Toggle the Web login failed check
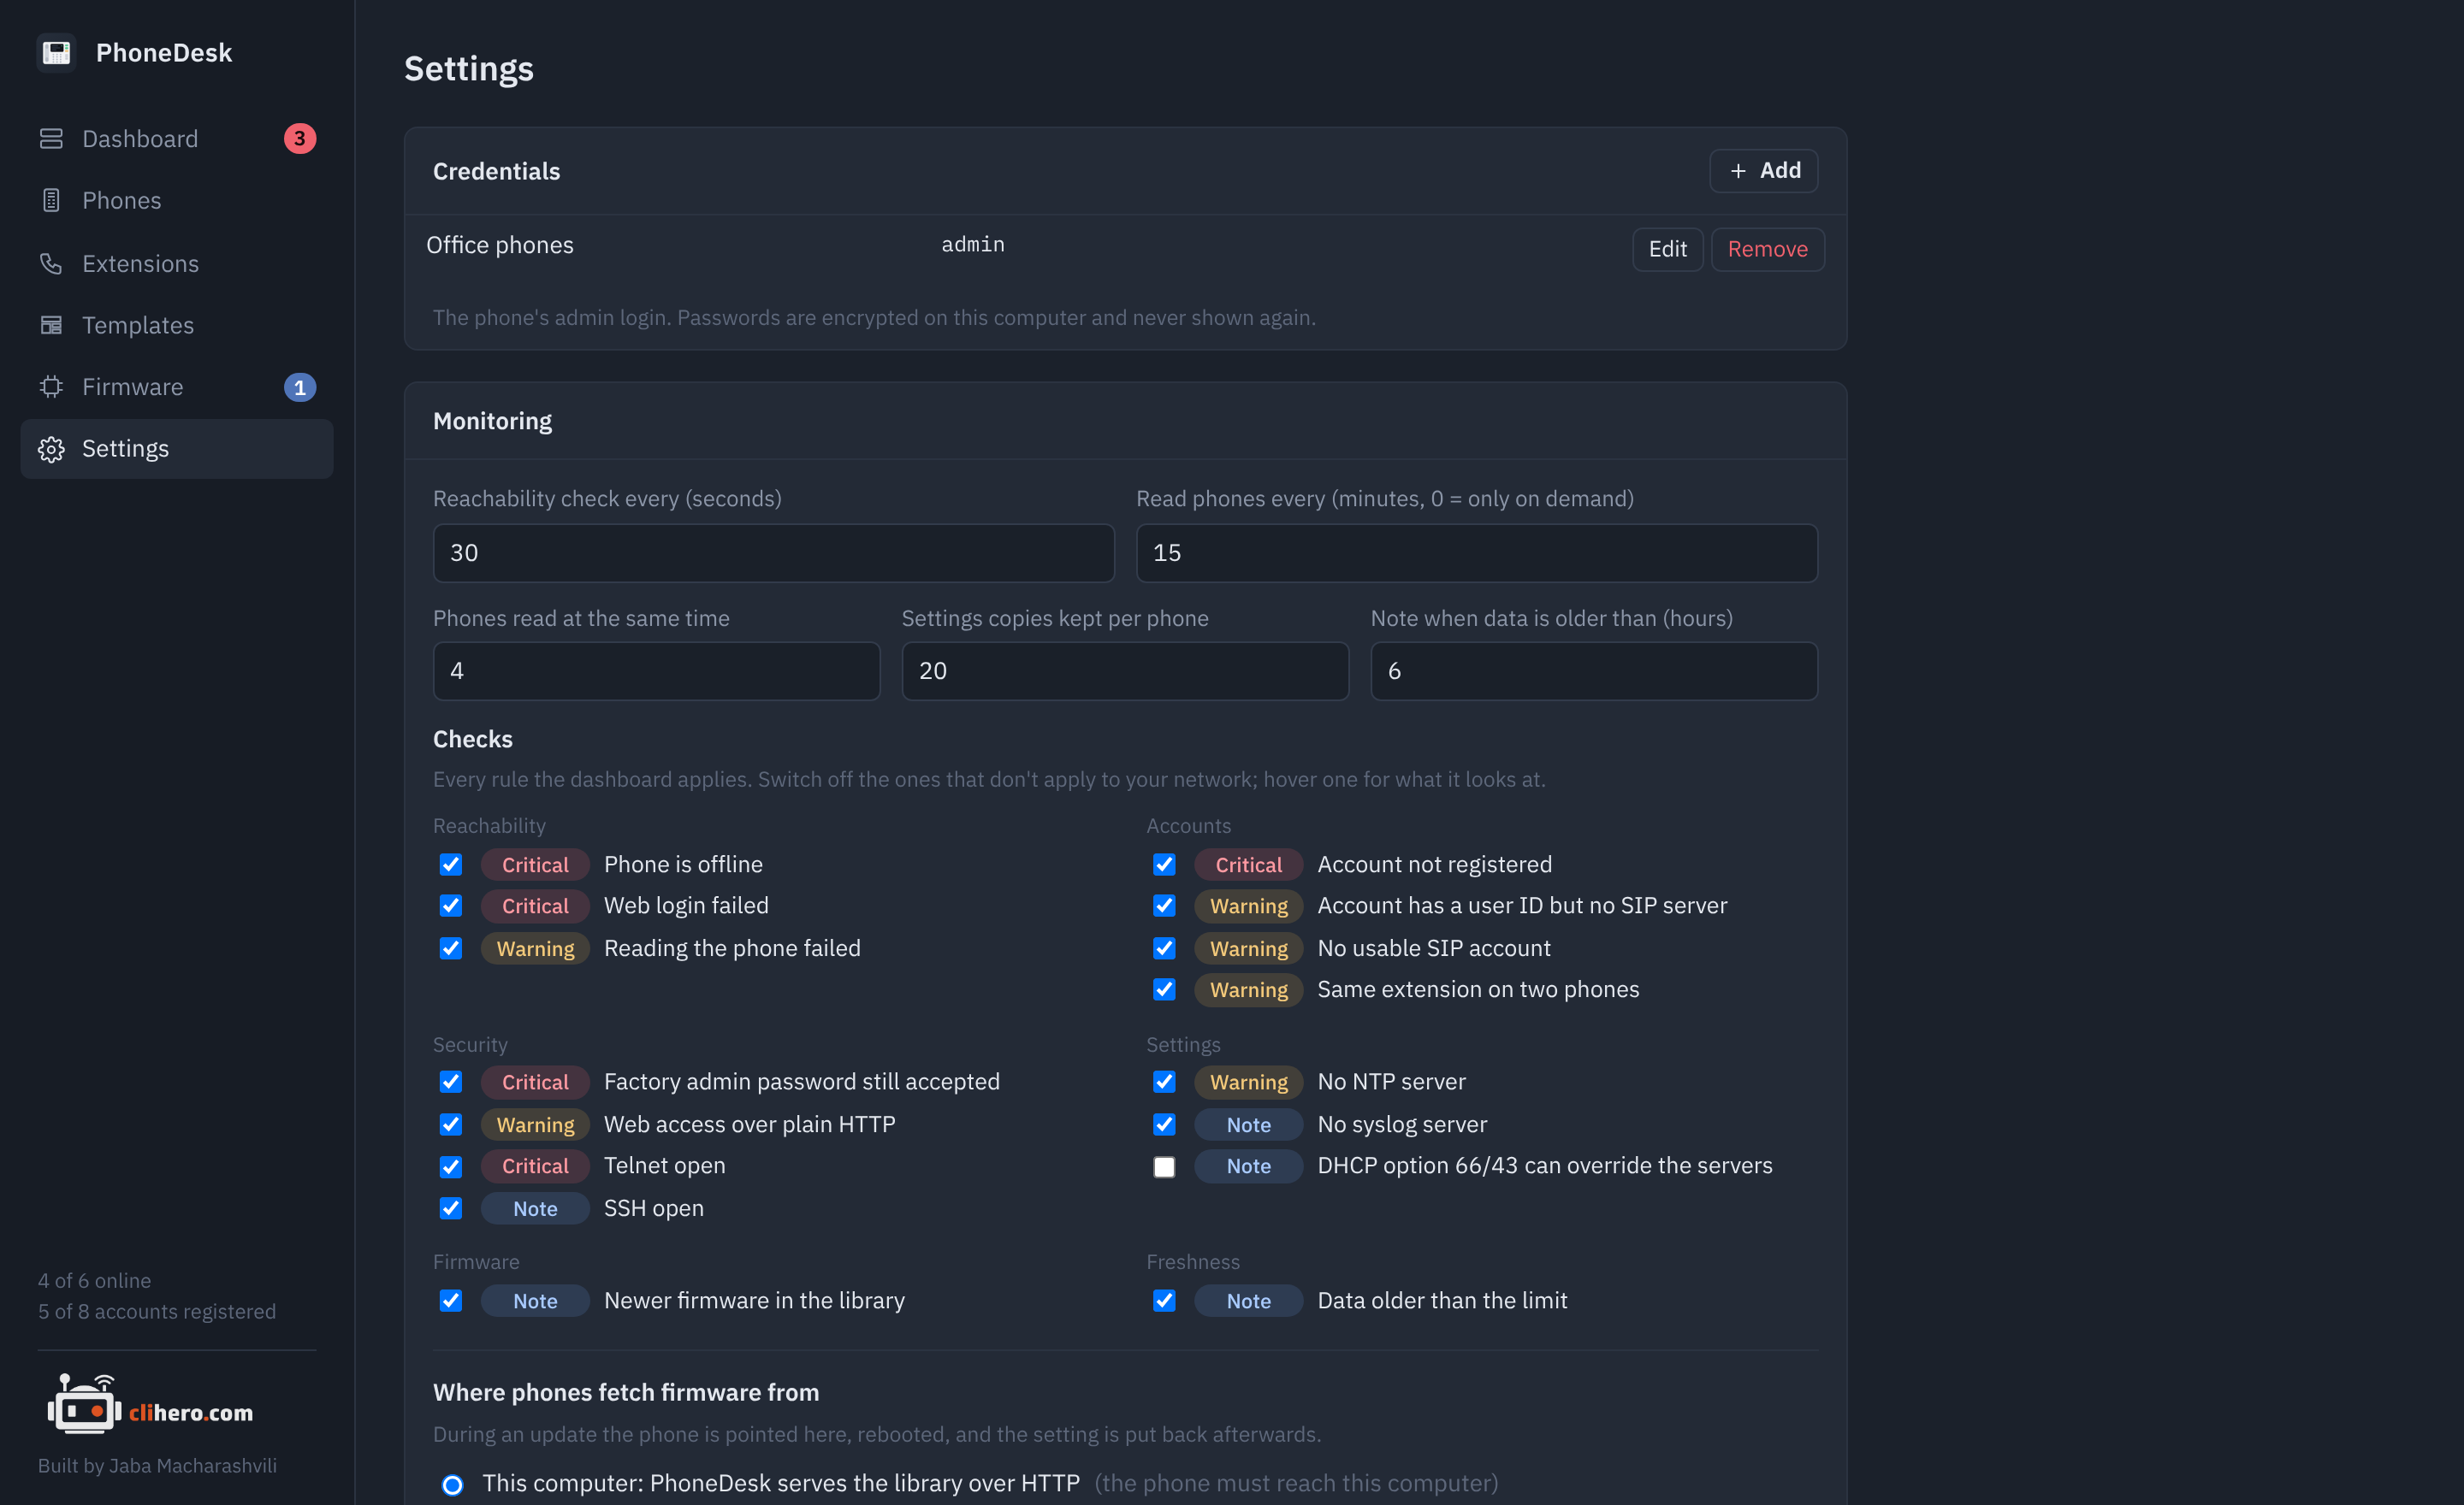Image resolution: width=2464 pixels, height=1505 pixels. coord(451,906)
